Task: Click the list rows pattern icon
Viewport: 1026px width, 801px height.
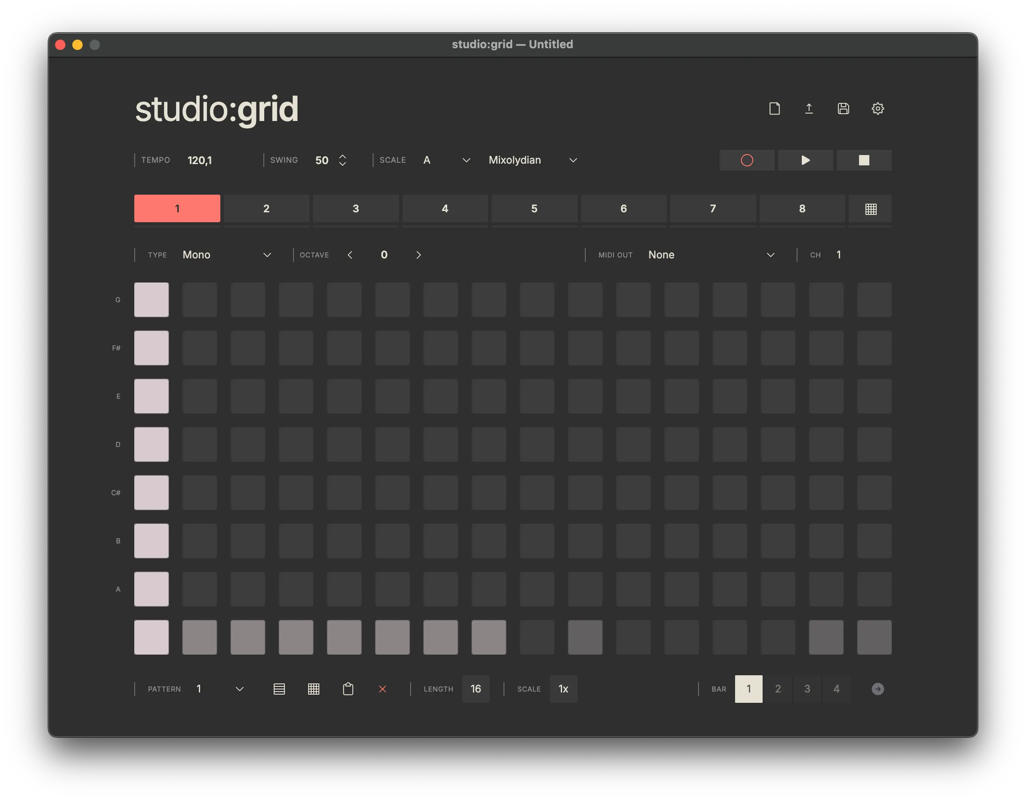Action: (279, 689)
